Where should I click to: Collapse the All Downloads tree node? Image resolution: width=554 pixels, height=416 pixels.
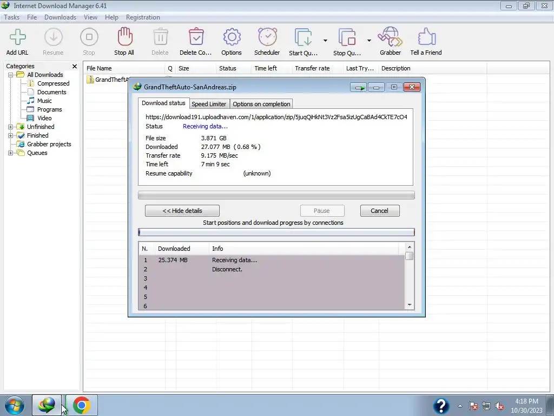pos(11,75)
